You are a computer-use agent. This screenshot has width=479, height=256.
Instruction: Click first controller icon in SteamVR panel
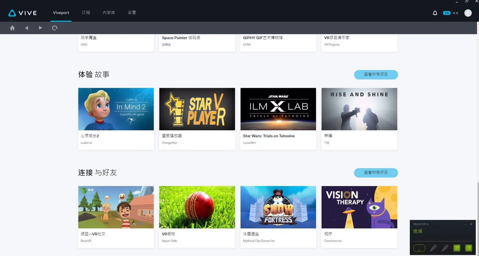pos(433,248)
